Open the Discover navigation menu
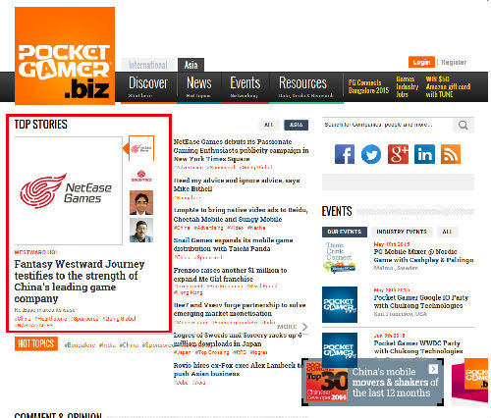The height and width of the screenshot is (418, 491). 148,87
